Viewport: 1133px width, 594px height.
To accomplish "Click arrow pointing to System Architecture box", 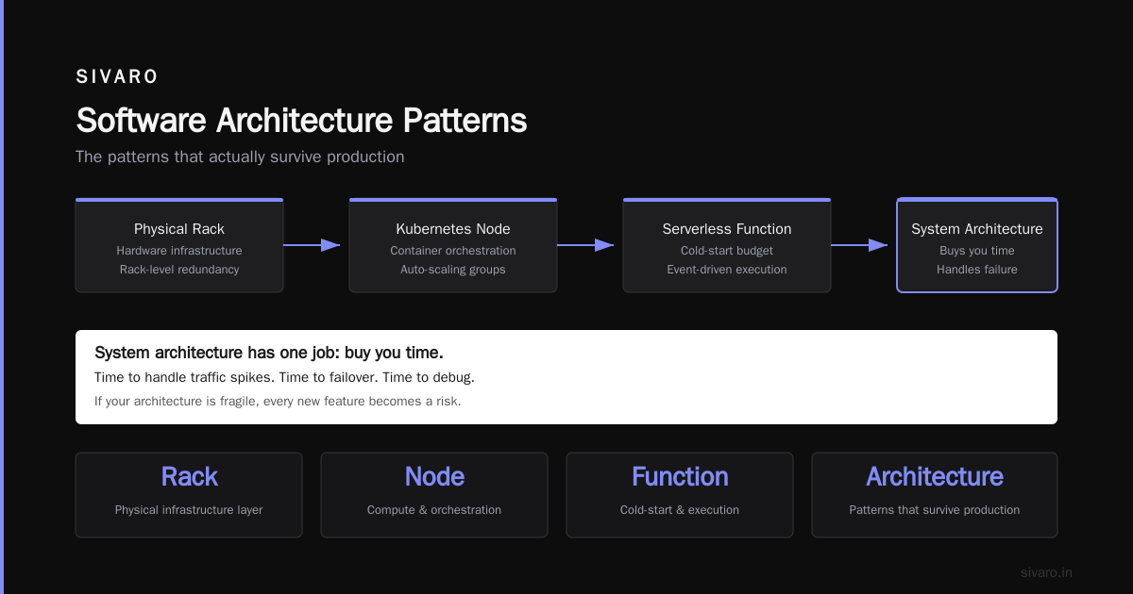I will pos(859,245).
